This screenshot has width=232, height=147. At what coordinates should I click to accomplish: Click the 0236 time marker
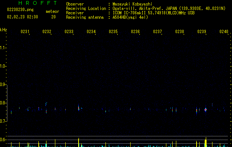pos(135,32)
